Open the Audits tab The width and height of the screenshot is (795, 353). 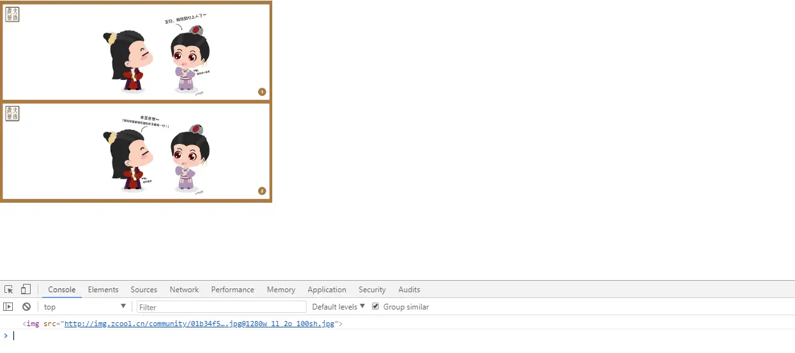pyautogui.click(x=409, y=290)
